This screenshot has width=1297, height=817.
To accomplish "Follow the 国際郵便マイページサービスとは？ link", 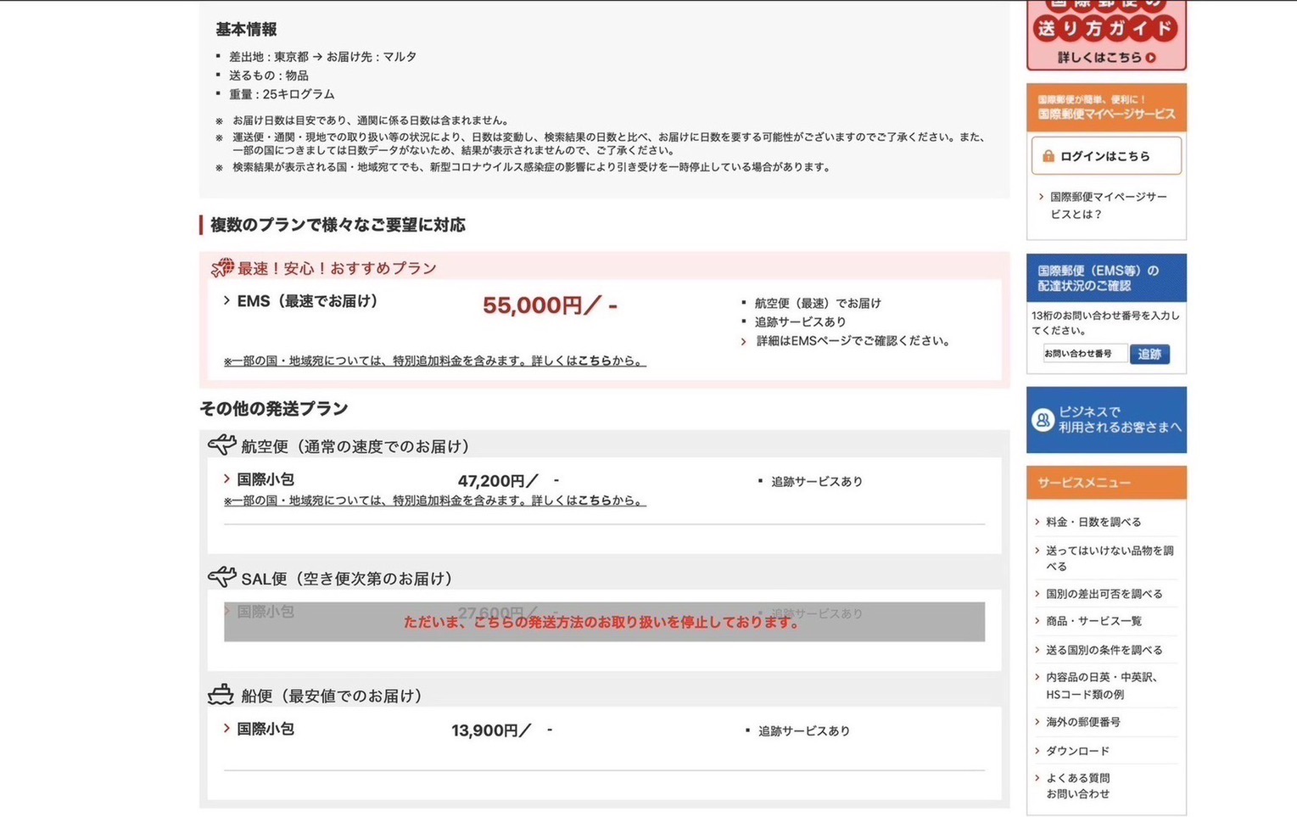I will coord(1107,205).
